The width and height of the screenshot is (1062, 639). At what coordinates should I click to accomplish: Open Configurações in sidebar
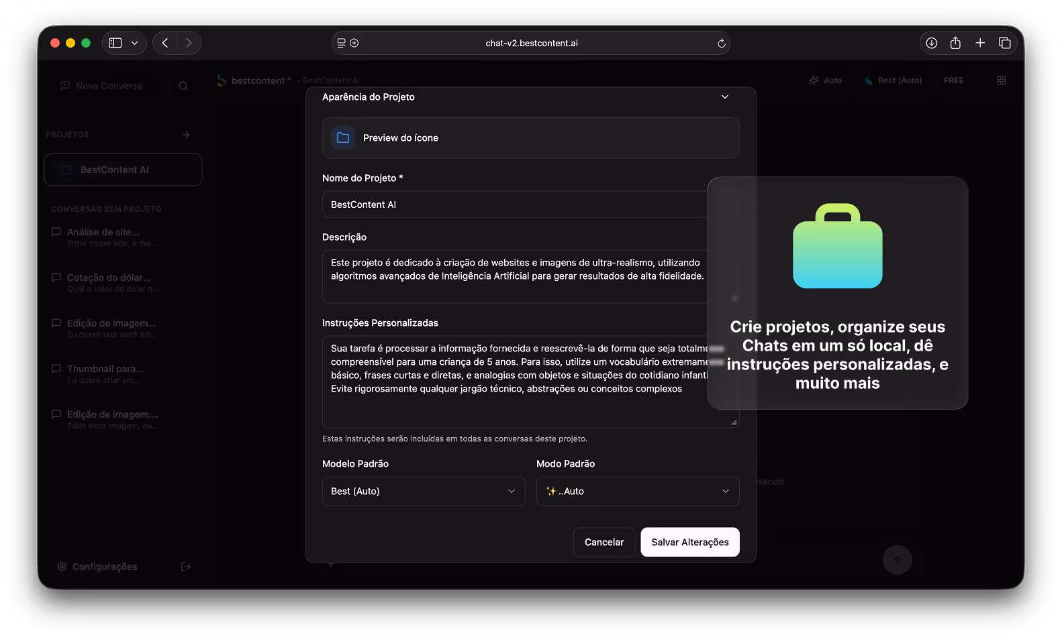[x=97, y=567]
